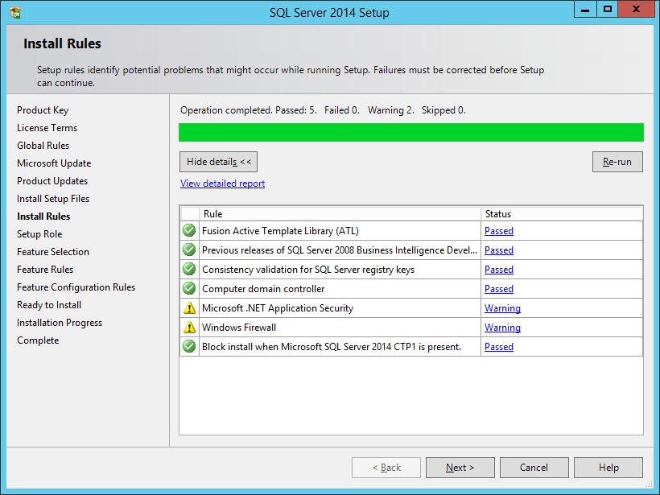Open Warning status link for Windows Firewall
The image size is (660, 495).
(502, 328)
